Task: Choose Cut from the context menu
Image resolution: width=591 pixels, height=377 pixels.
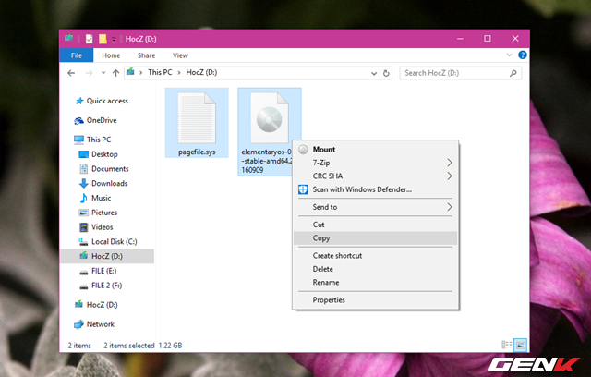Action: tap(376, 225)
